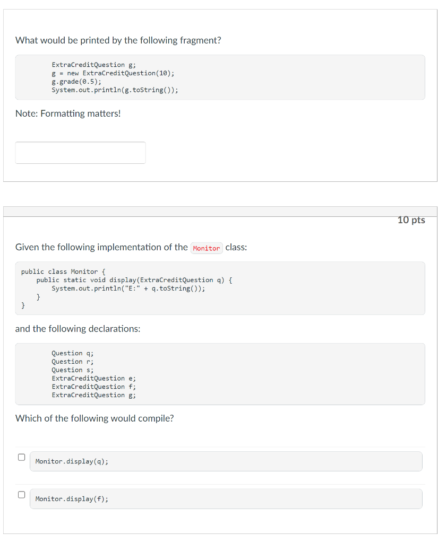Click the line g.grade(0.5); in the fragment
This screenshot has width=438, height=543.
[x=72, y=81]
